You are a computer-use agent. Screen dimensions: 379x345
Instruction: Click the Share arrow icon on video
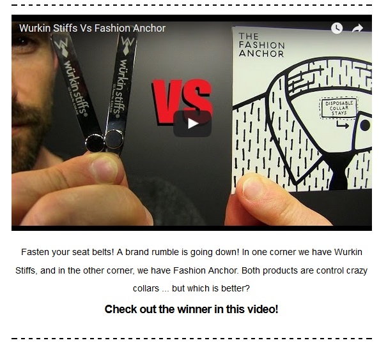pos(357,29)
